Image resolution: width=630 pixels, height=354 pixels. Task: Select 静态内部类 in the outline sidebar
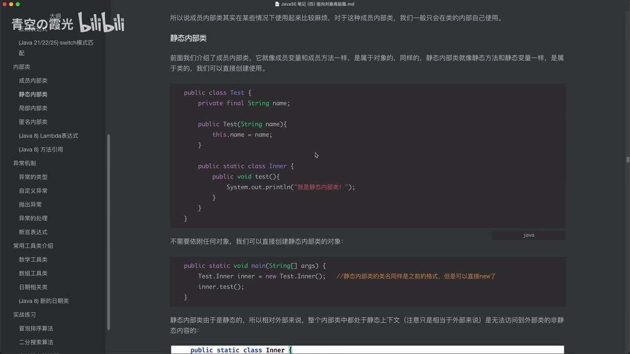tap(33, 94)
